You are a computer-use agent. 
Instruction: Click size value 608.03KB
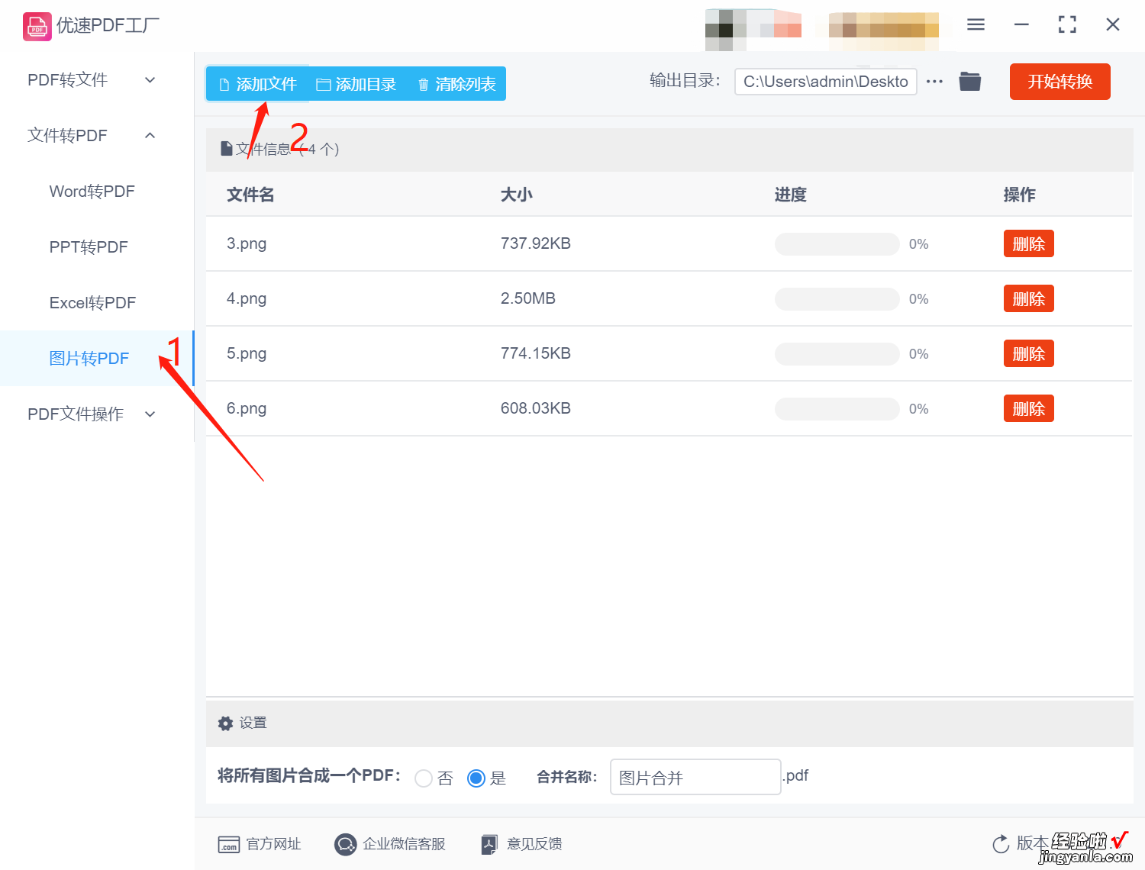[x=536, y=408]
